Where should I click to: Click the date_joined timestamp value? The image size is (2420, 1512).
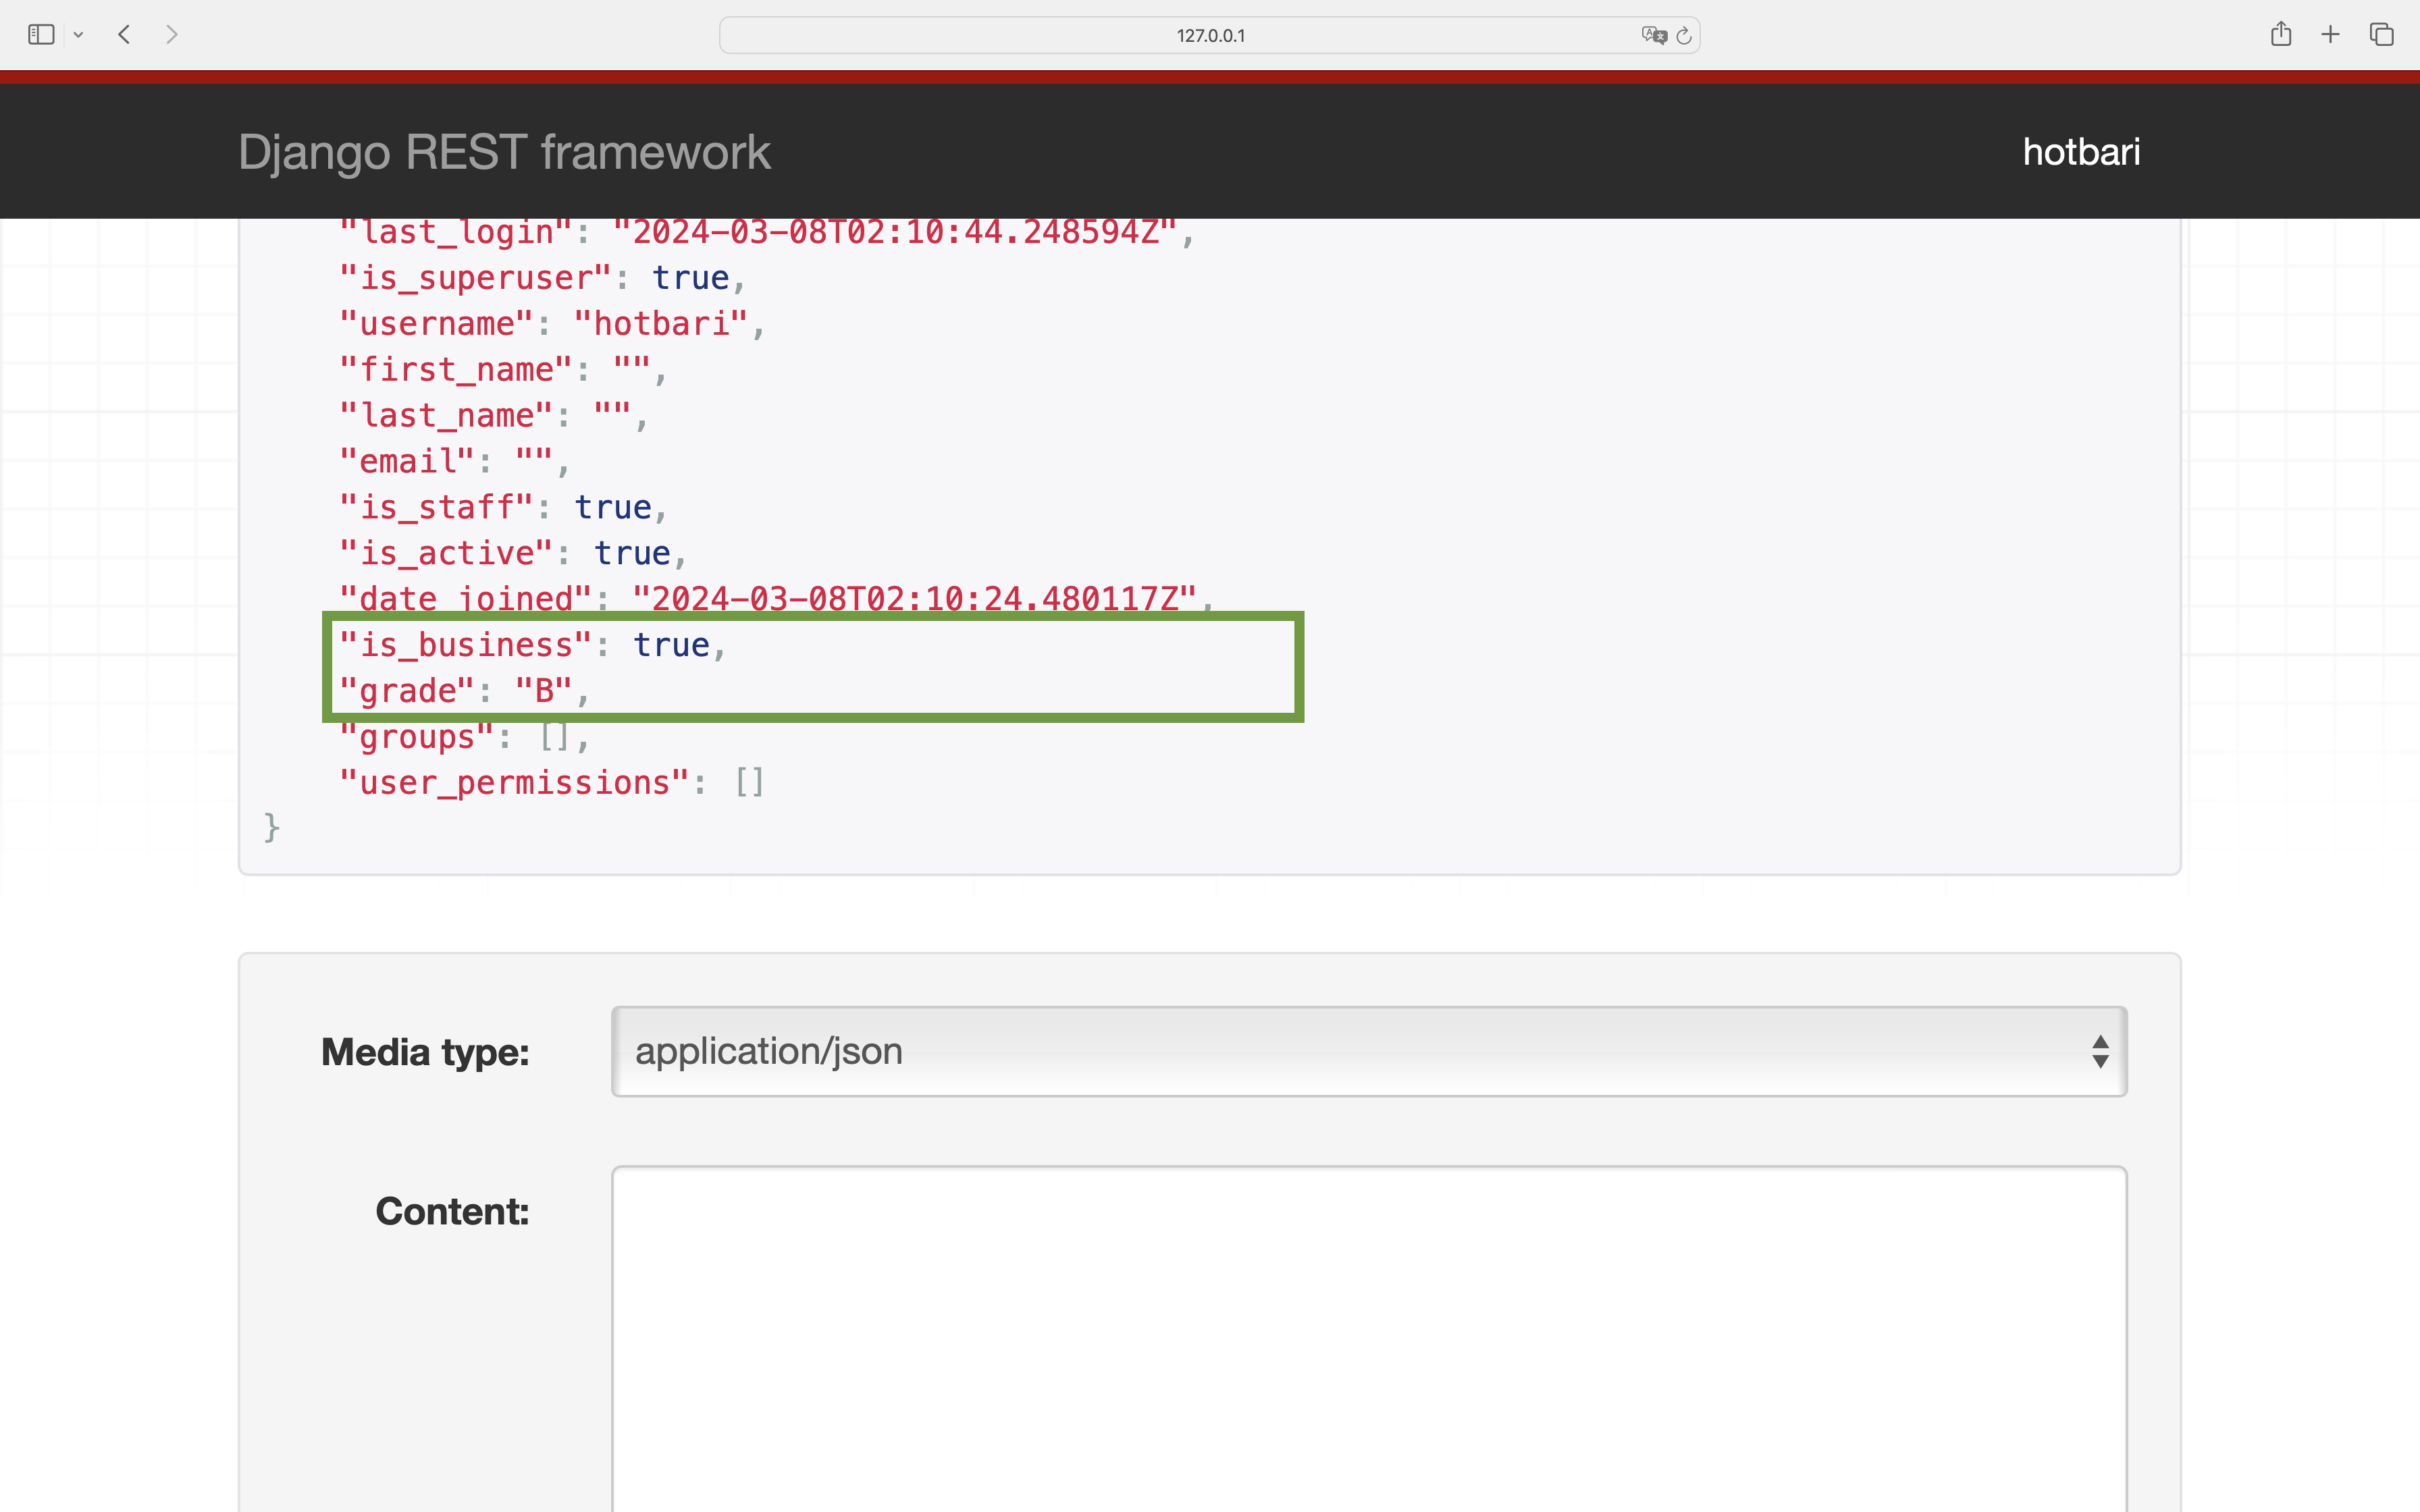click(x=914, y=599)
